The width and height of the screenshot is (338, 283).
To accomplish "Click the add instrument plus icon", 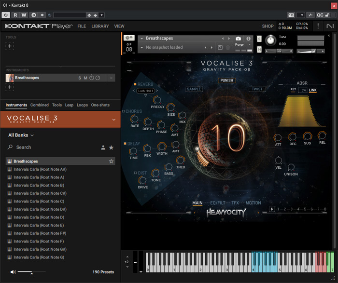I will tap(9, 87).
